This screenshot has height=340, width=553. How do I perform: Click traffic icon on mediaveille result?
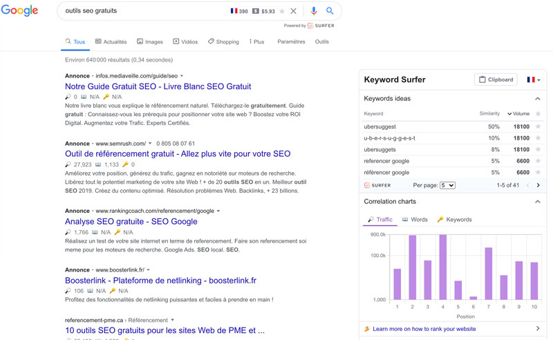pyautogui.click(x=68, y=97)
